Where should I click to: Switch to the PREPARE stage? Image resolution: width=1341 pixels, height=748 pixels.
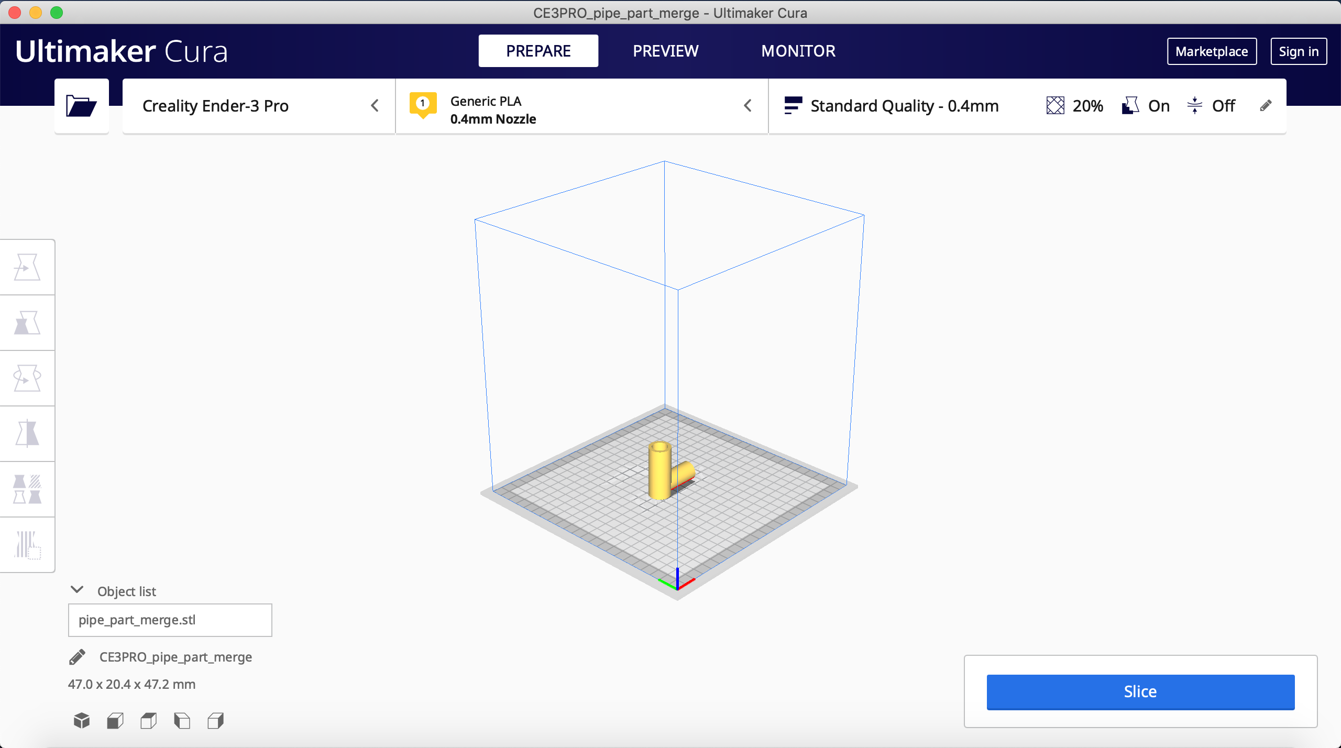[538, 51]
